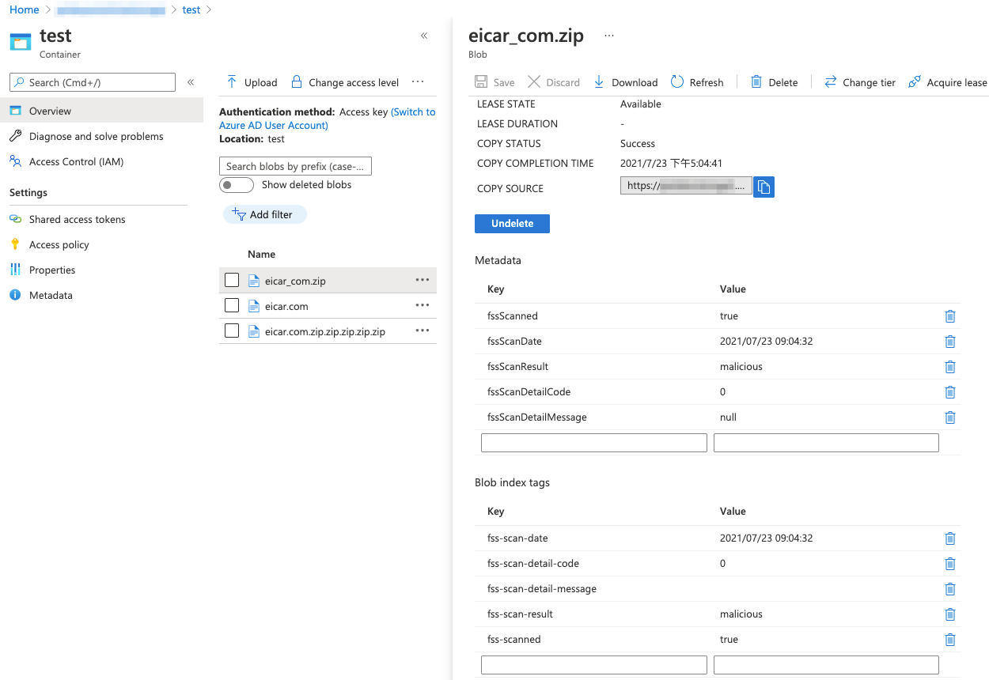The width and height of the screenshot is (989, 680).
Task: Open Shared access tokens settings
Action: tap(77, 219)
